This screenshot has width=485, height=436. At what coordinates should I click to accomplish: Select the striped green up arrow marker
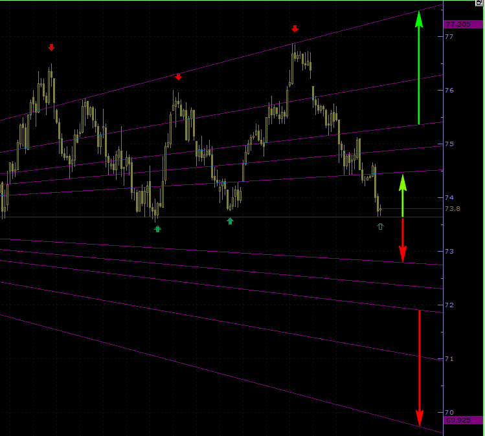(x=158, y=229)
